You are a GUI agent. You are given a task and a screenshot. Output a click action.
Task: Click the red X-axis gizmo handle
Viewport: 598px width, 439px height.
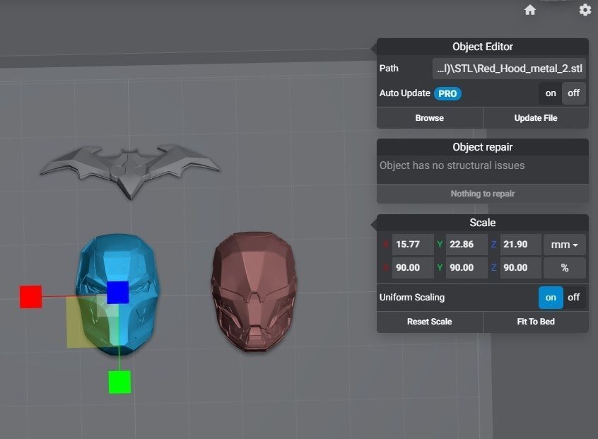[x=31, y=296]
